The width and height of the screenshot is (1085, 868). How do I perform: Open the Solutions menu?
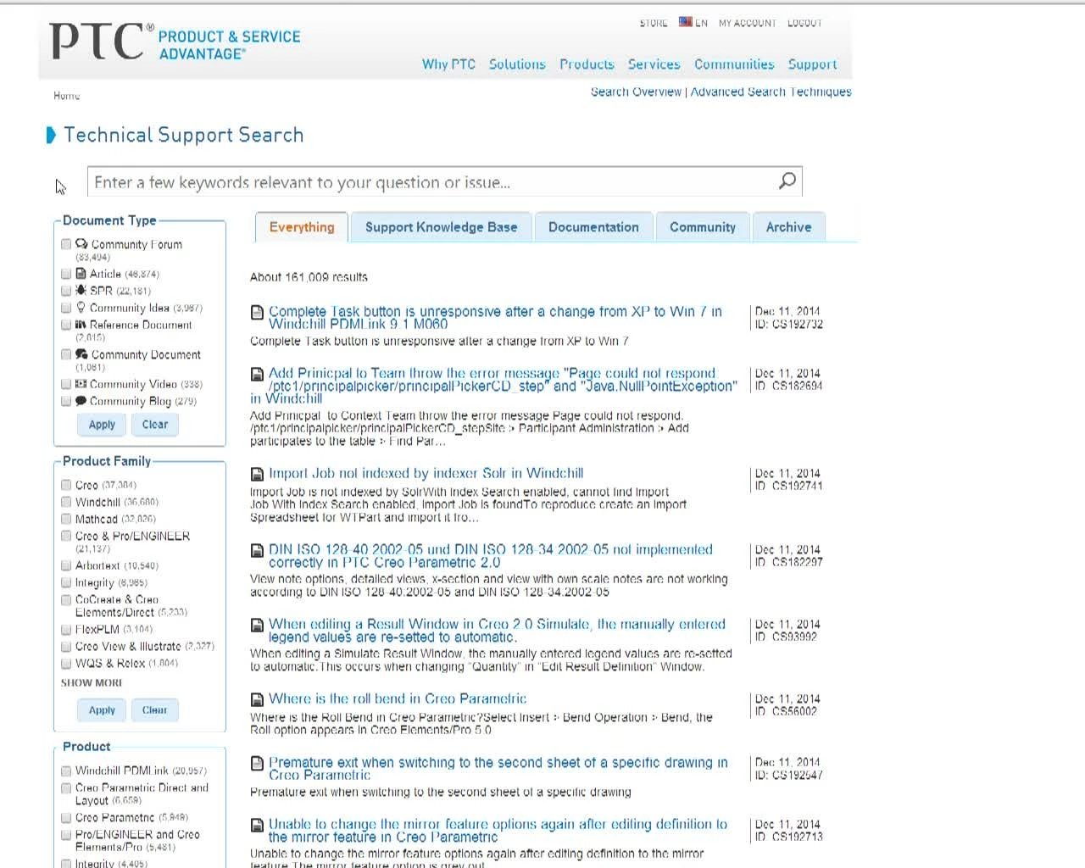tap(517, 64)
